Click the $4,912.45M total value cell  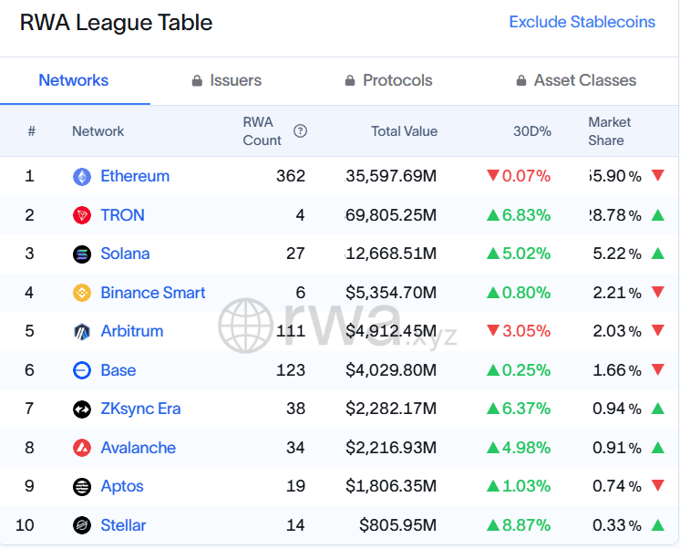[391, 331]
